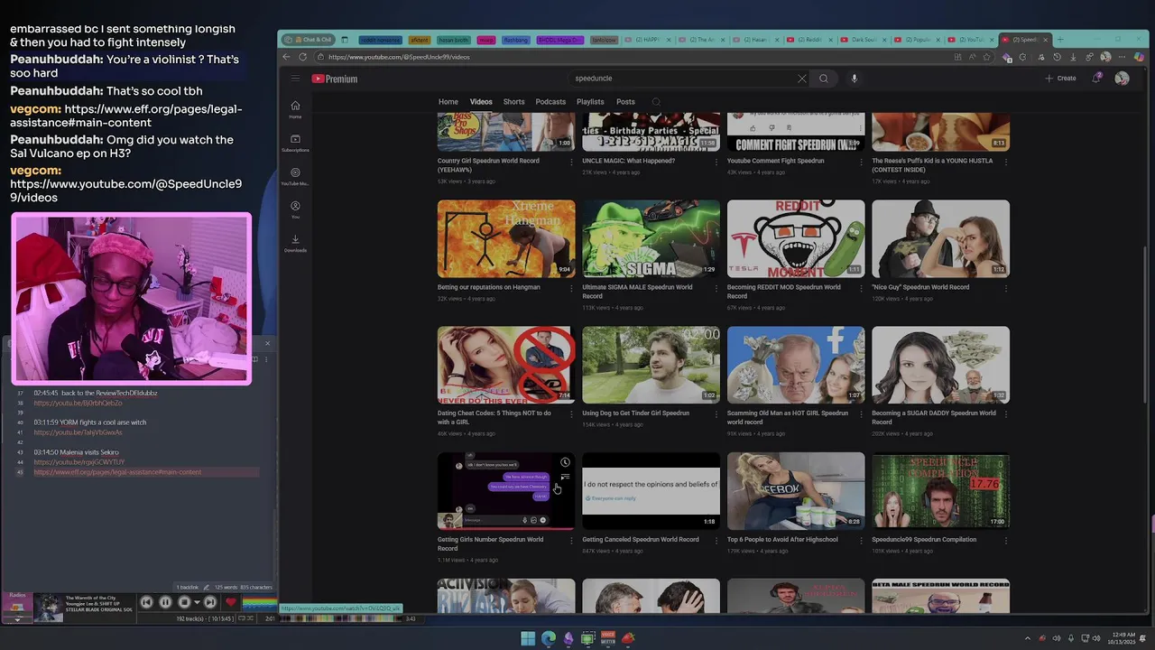Open options for Betting our reputations on Hangman
This screenshot has height=650, width=1155.
click(x=571, y=288)
